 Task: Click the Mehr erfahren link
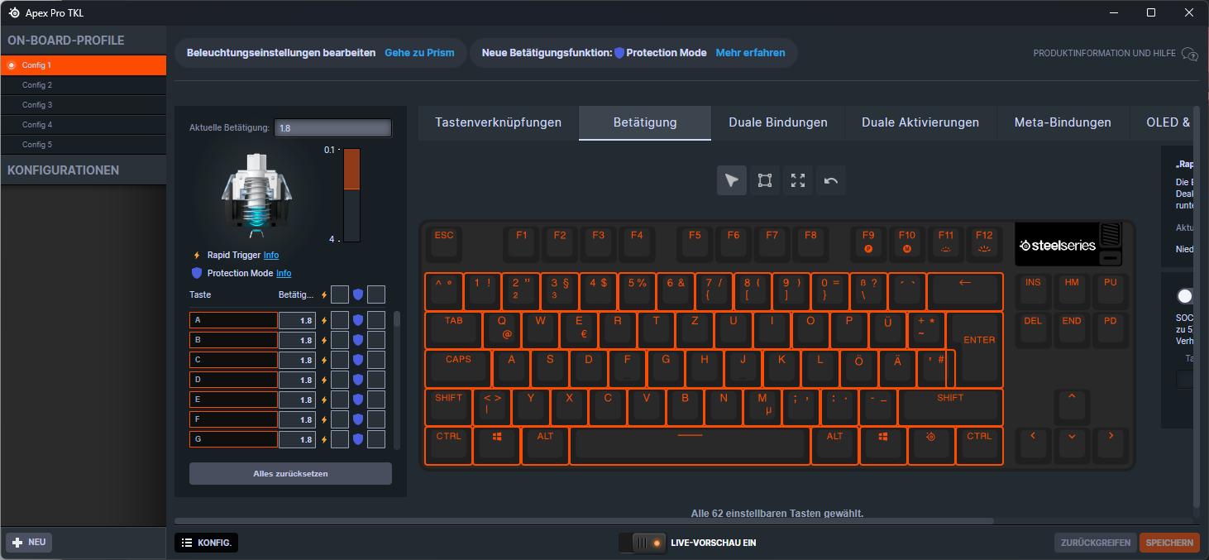750,53
